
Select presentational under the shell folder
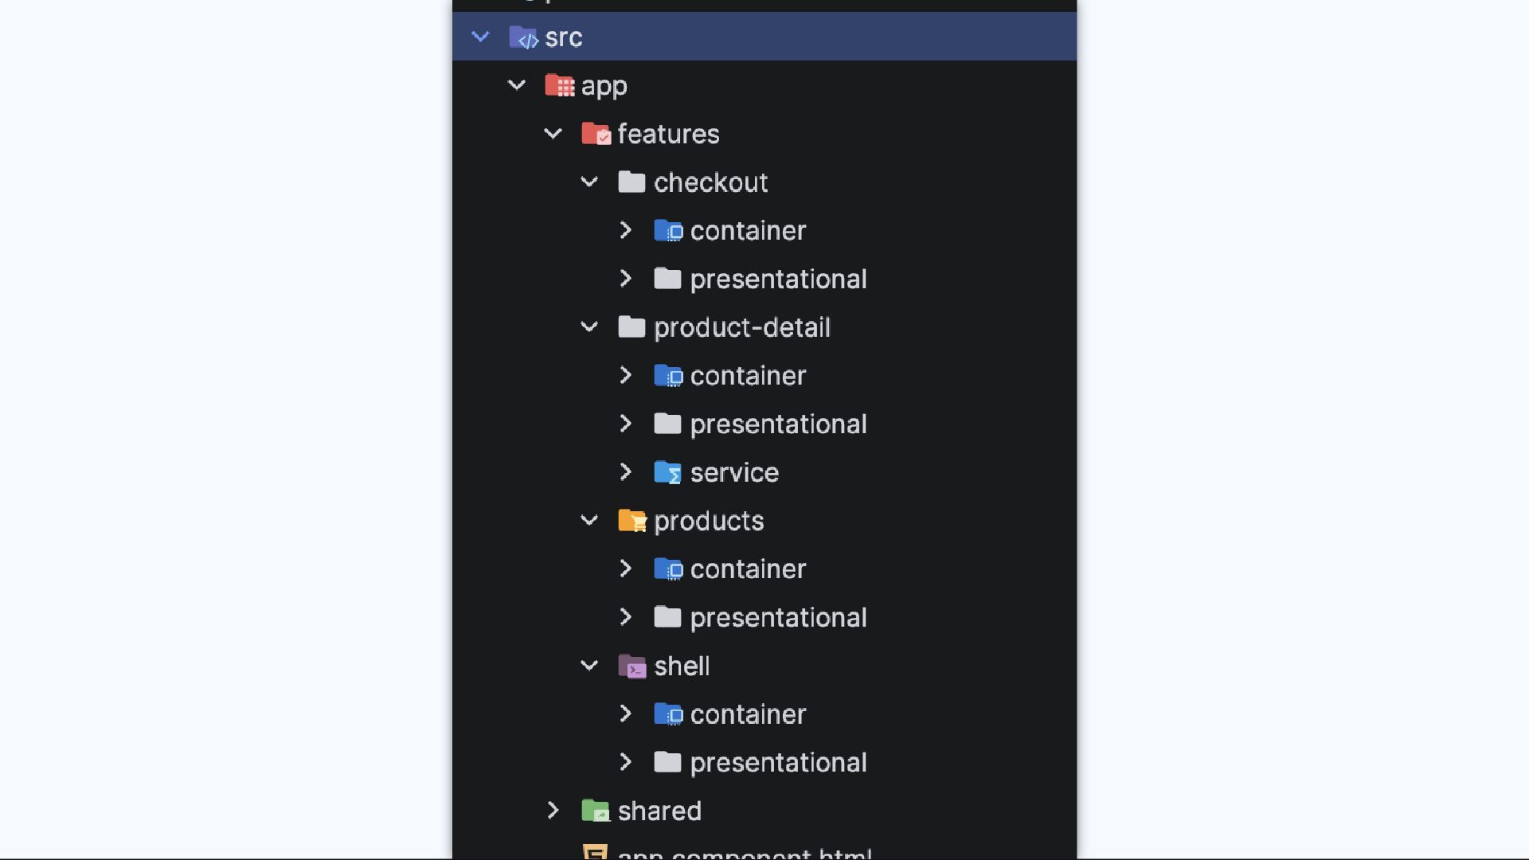pos(778,762)
